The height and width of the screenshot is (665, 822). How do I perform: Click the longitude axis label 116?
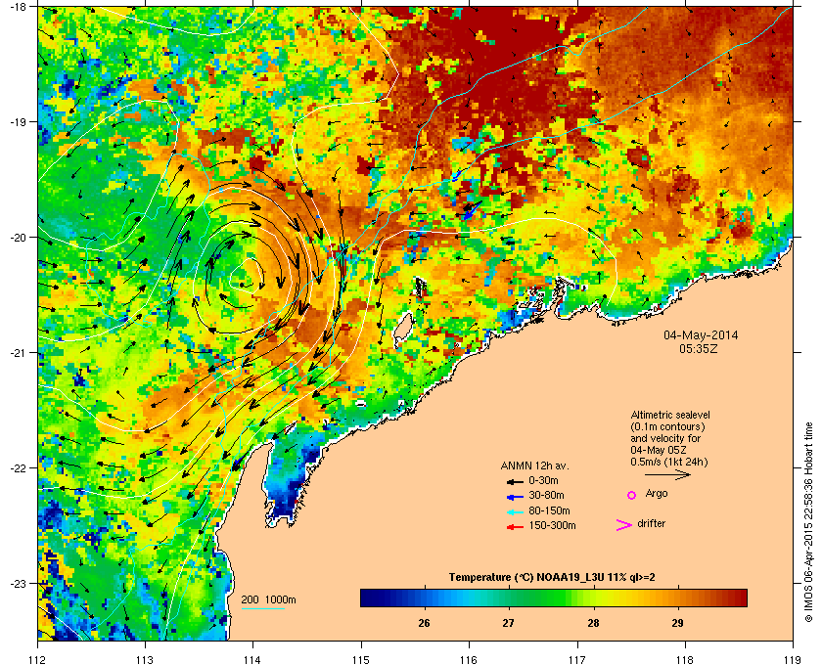pos(469,660)
